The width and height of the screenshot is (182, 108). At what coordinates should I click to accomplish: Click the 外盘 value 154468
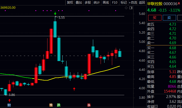pyautogui.click(x=170, y=91)
